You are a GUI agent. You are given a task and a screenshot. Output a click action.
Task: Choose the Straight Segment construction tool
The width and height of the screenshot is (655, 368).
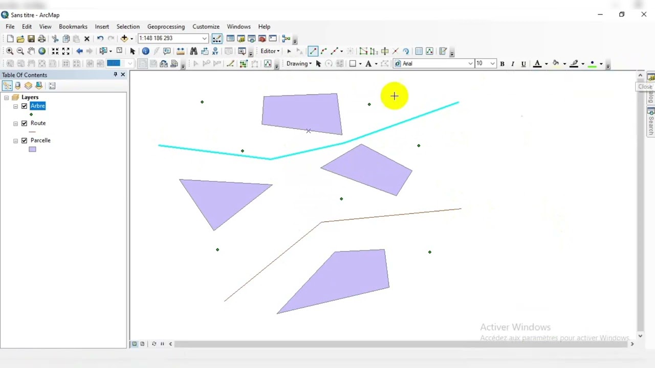[313, 51]
